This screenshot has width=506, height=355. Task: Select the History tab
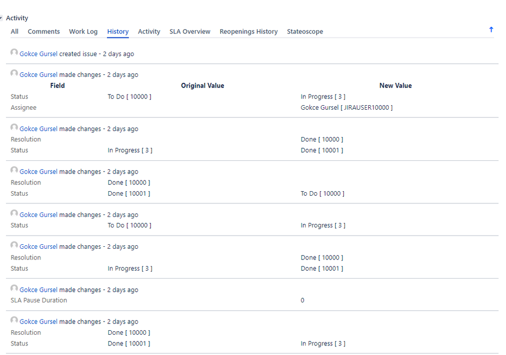(118, 31)
